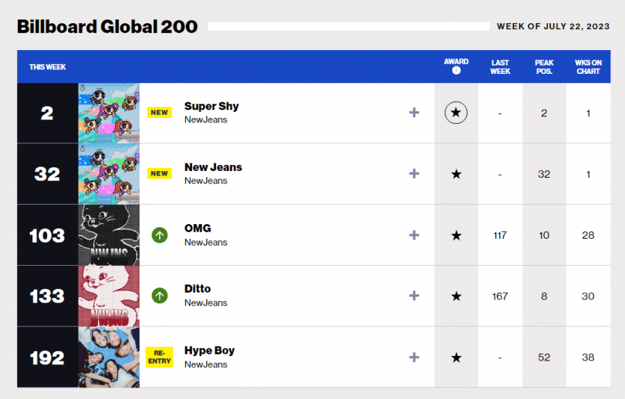
Task: Click star award icon for Ditto
Action: (x=456, y=297)
